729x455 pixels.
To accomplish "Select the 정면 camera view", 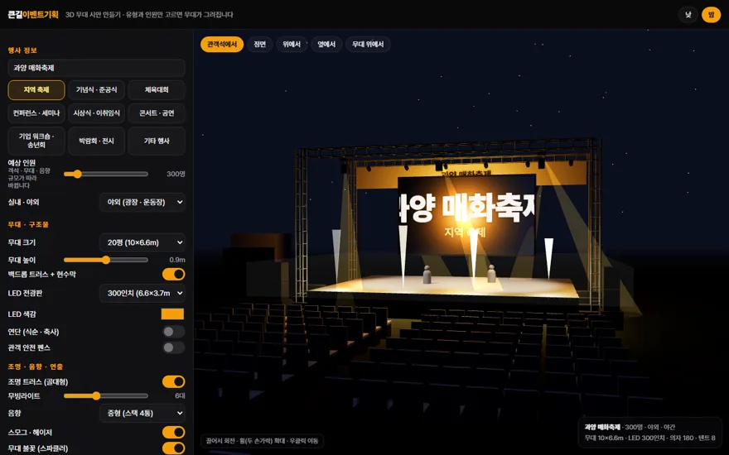I will tap(260, 44).
